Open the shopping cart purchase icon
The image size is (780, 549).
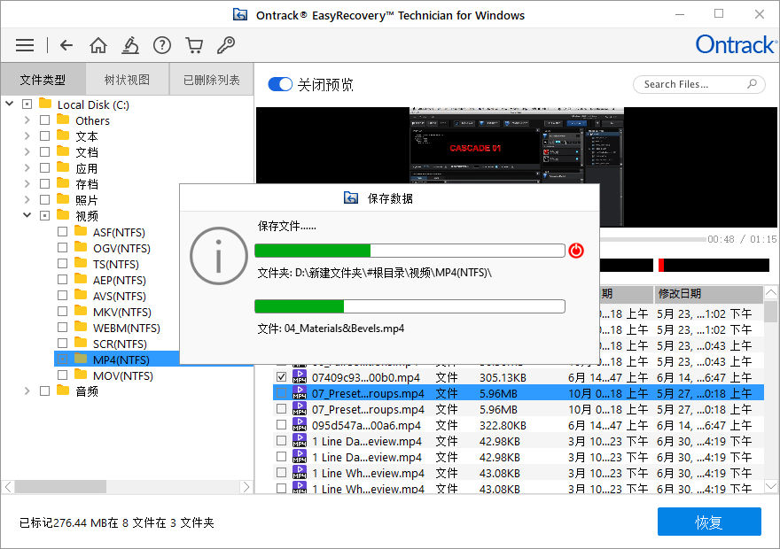[194, 45]
